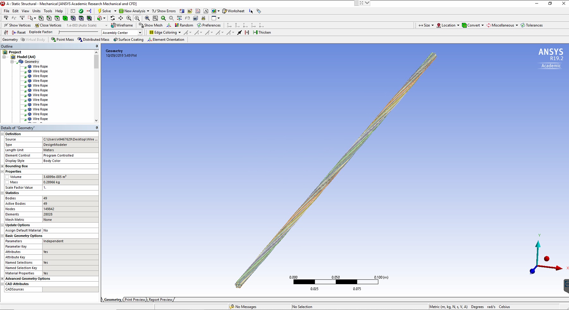Select the Element Orientation tool
Viewport: 569px width, 310px height.
166,40
